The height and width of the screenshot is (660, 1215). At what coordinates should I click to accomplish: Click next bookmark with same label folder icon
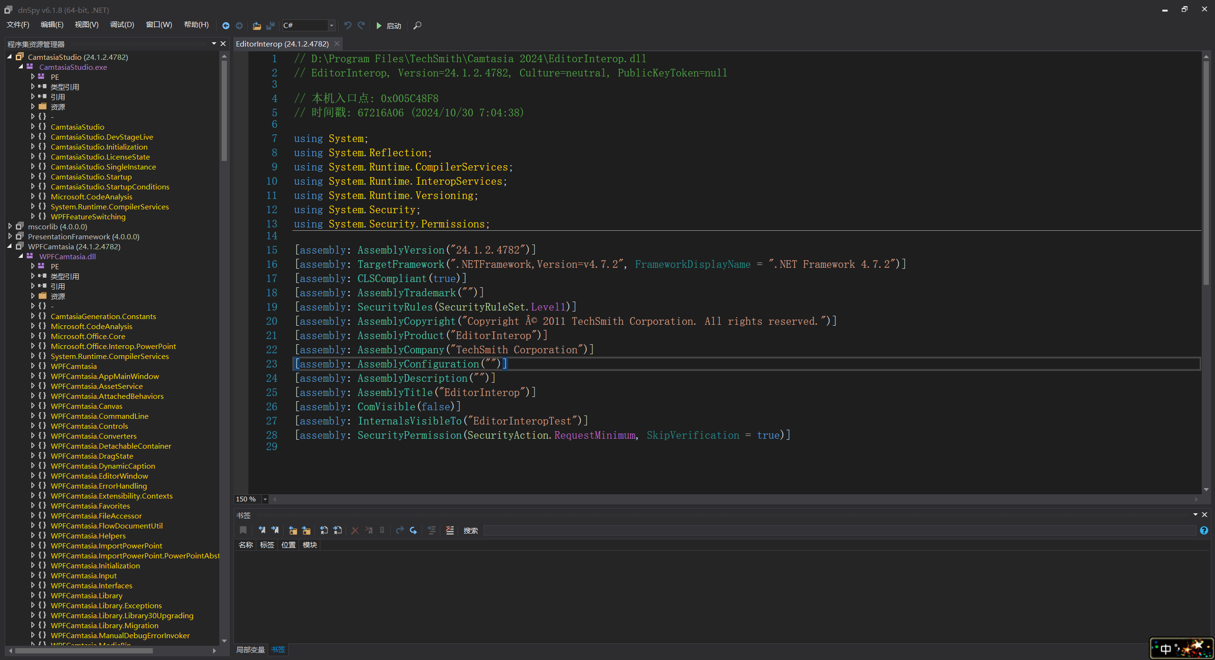[306, 530]
